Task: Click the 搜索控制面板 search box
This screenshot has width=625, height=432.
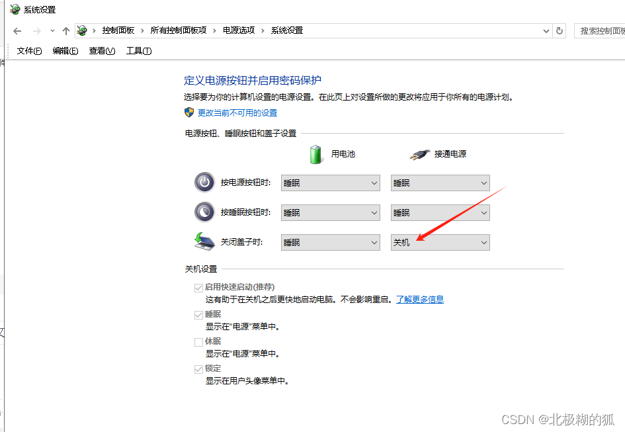Action: 600,30
